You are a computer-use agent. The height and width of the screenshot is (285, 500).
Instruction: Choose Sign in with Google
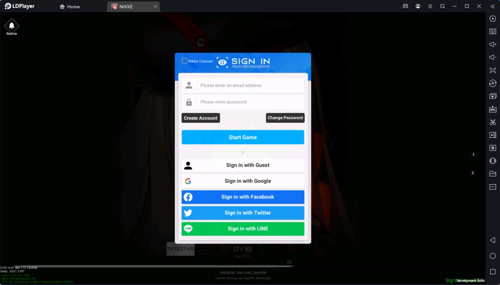point(243,181)
